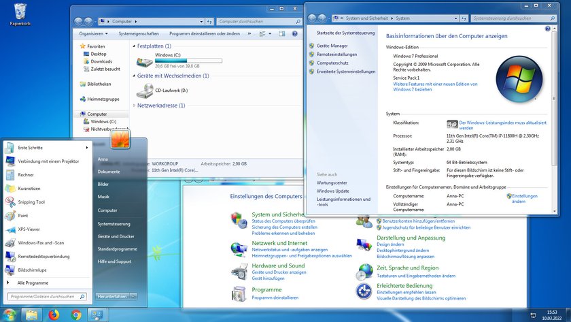Open the shutdown options arrow next to Herunterfahren
The width and height of the screenshot is (571, 322).
coord(133,297)
